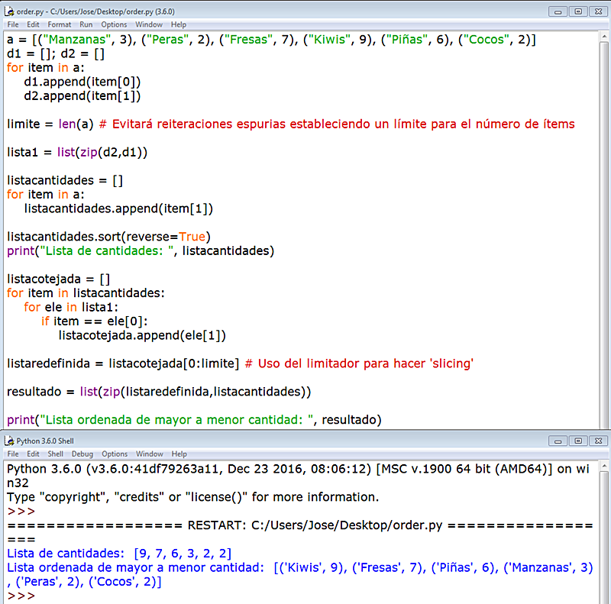Viewport: 611px width, 604px height.
Task: Click the last print statement 'Lista ordenada de mayor'
Action: [194, 420]
